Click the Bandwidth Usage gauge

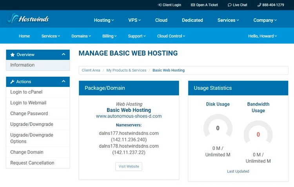coord(258,132)
